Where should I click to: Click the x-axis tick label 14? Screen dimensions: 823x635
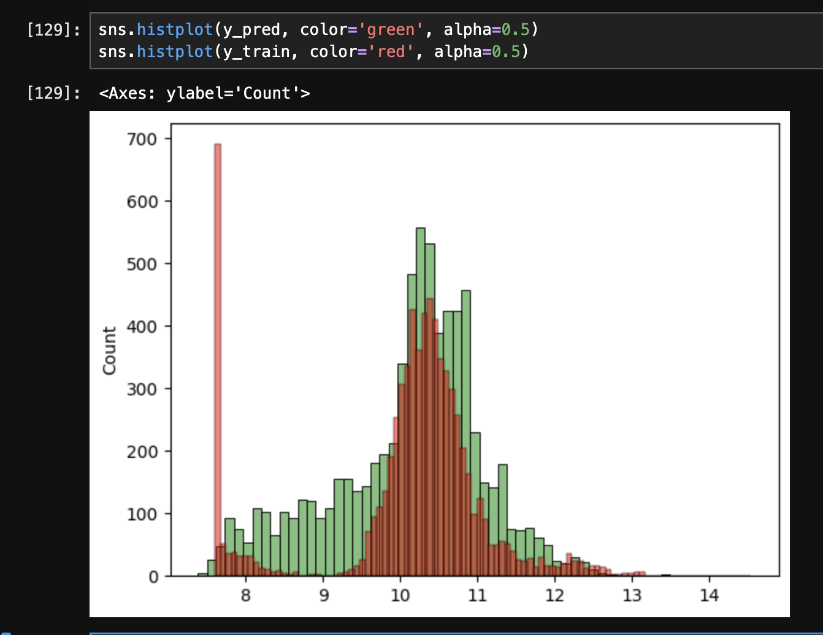(x=709, y=596)
